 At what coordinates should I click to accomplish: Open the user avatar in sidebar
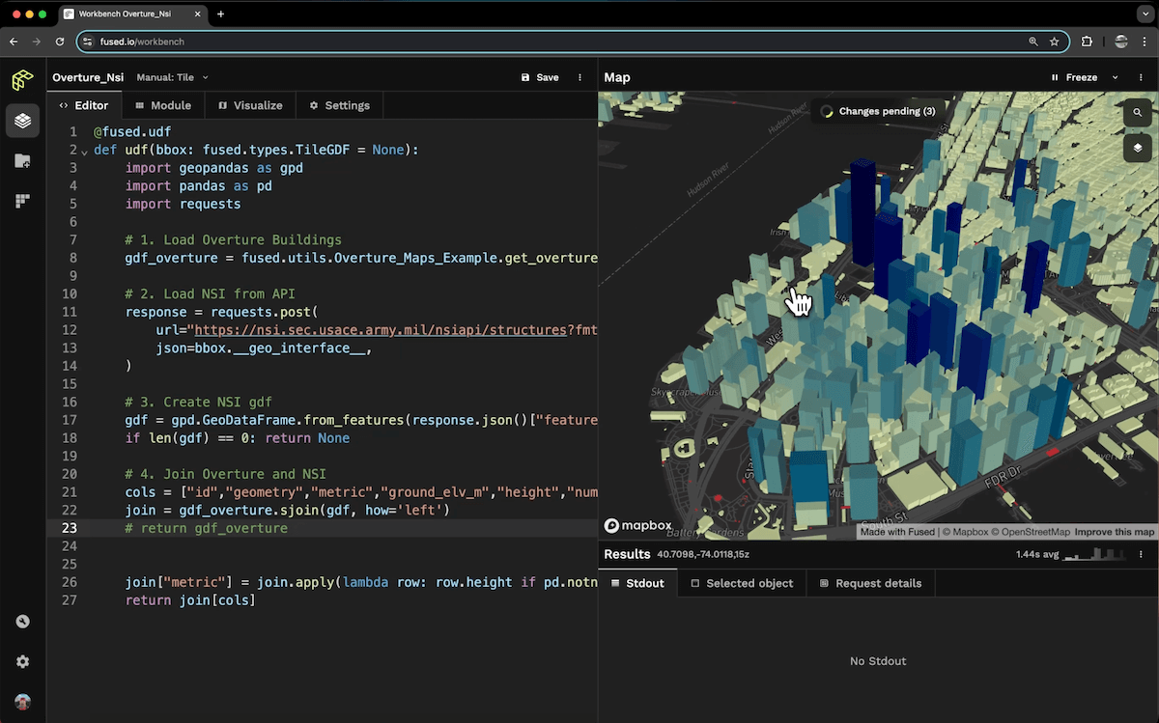tap(22, 702)
